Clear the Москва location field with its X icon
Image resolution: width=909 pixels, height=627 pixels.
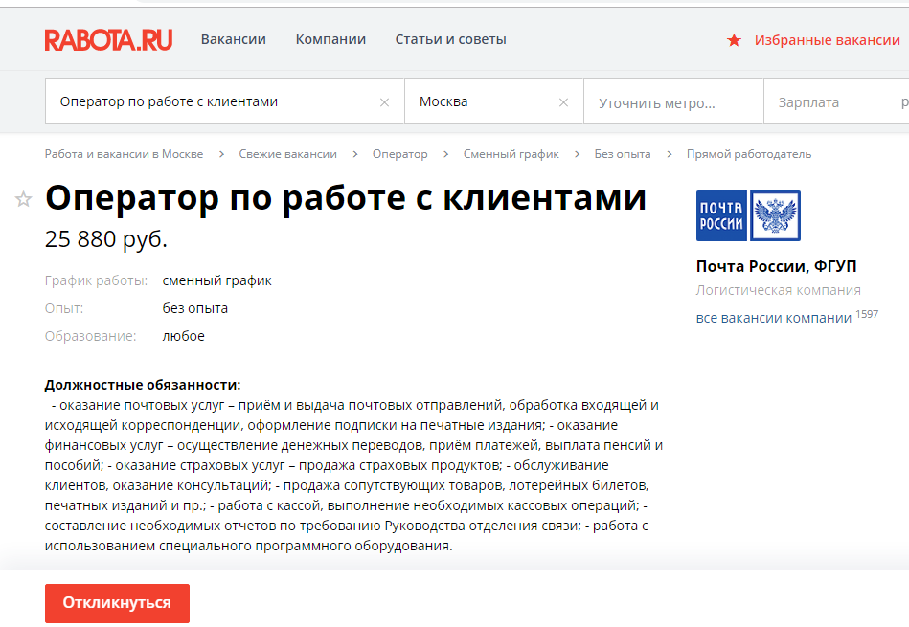tap(563, 101)
